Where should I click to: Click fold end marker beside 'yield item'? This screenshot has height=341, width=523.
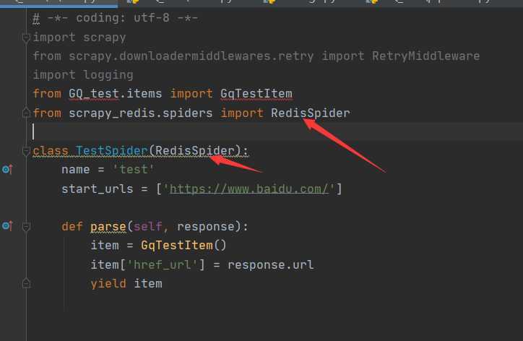[x=26, y=284]
